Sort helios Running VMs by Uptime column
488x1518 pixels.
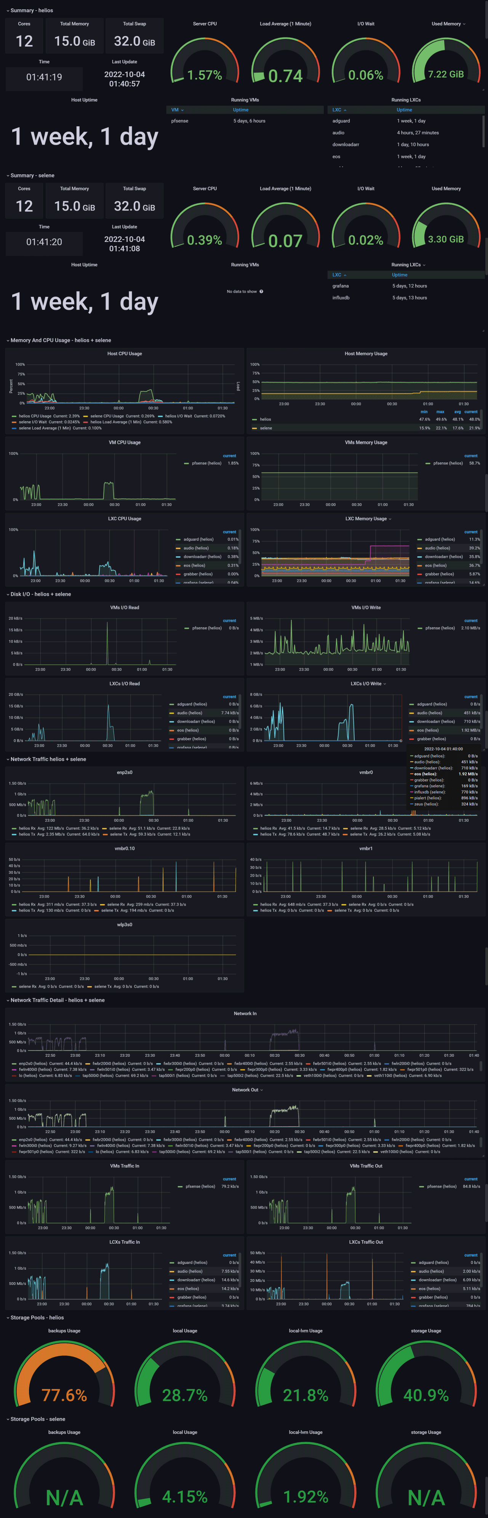[x=240, y=109]
